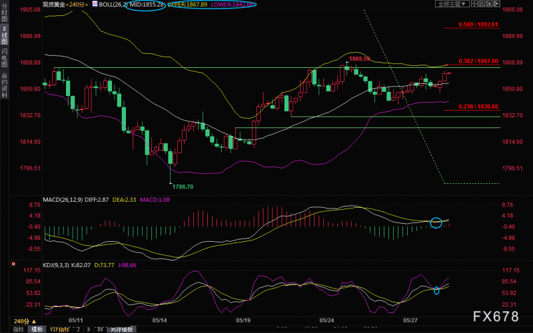
Task: Click the red marker icon beside KDJ panel
Action: coord(13,264)
